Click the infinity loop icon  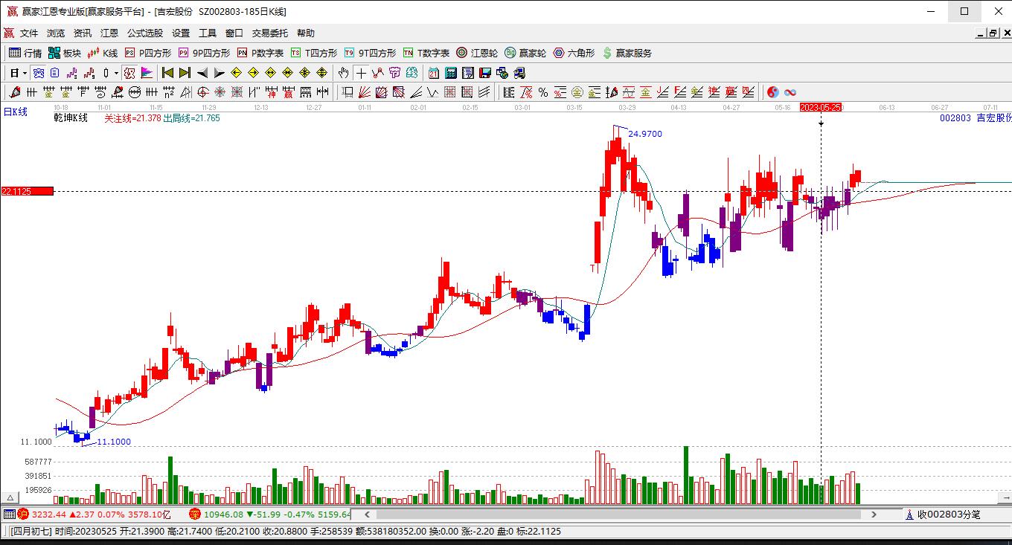click(790, 92)
